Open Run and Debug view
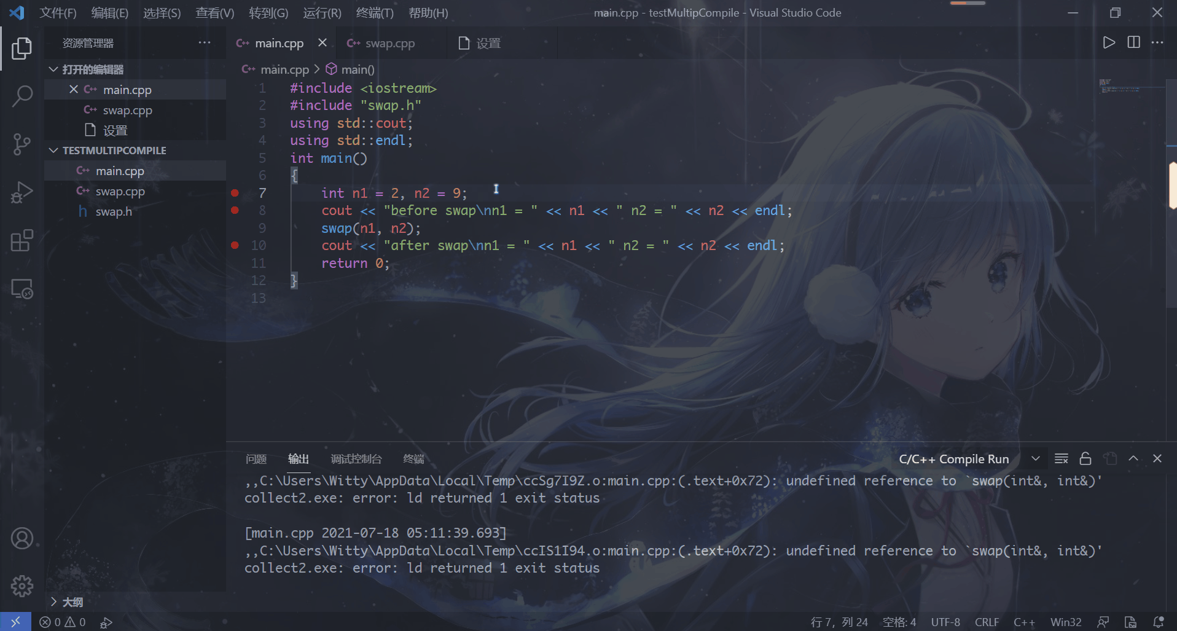1177x631 pixels. 22,192
